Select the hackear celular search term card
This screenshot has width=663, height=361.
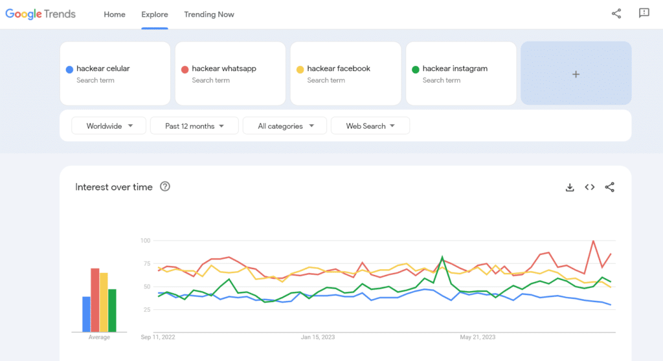pos(115,73)
